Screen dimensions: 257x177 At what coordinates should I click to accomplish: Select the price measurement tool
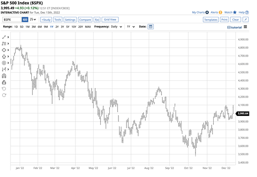point(4,69)
